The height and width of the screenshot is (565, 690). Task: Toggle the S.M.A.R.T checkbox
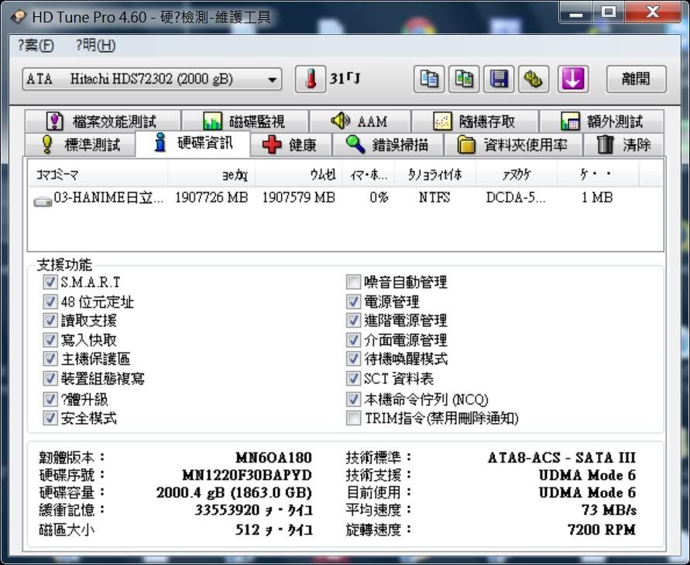point(50,282)
